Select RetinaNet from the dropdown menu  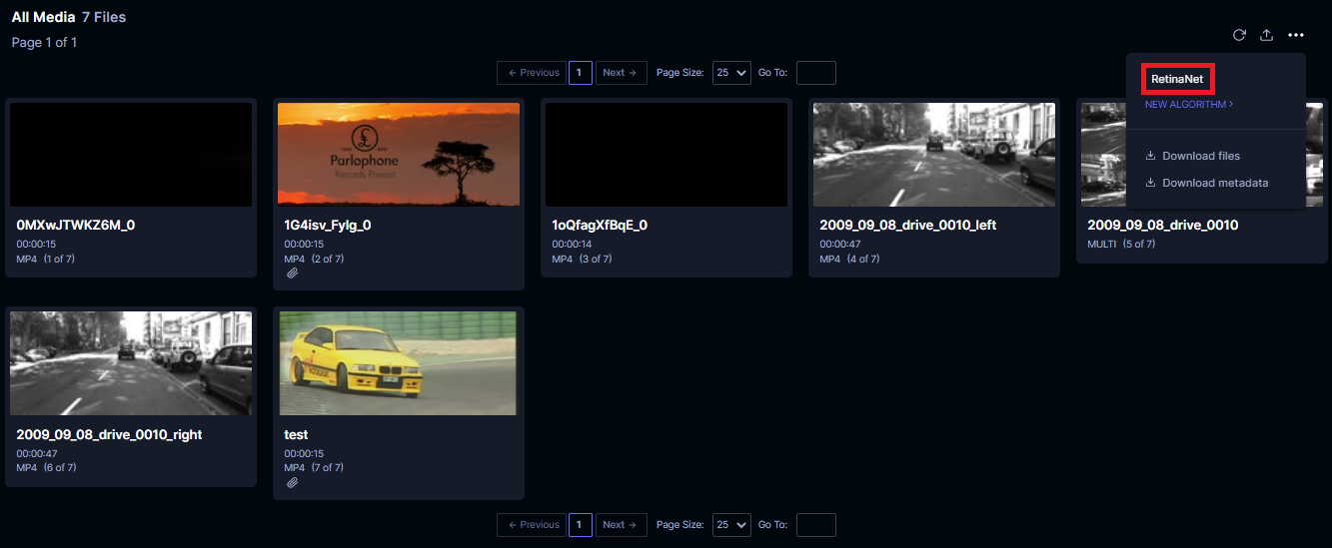(x=1176, y=79)
